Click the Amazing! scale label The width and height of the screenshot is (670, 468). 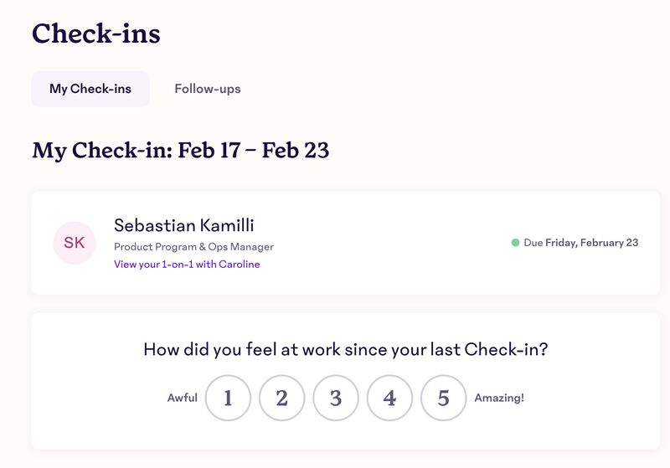pyautogui.click(x=499, y=398)
